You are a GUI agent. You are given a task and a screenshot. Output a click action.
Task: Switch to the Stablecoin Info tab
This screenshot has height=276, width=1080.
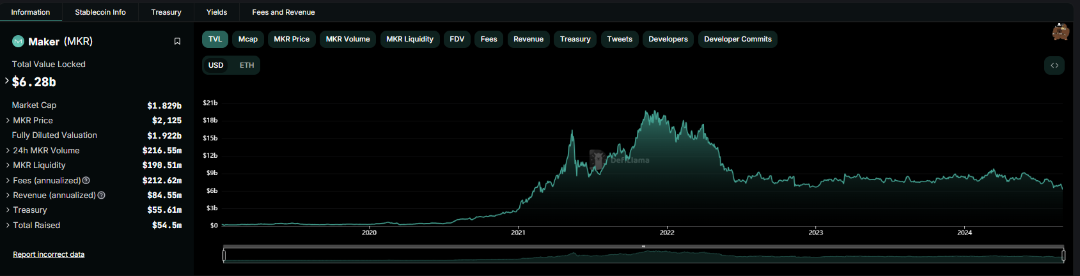point(100,12)
